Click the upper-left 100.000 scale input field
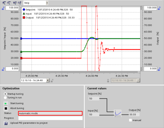164x128 pixels. pyautogui.click(x=12, y=8)
